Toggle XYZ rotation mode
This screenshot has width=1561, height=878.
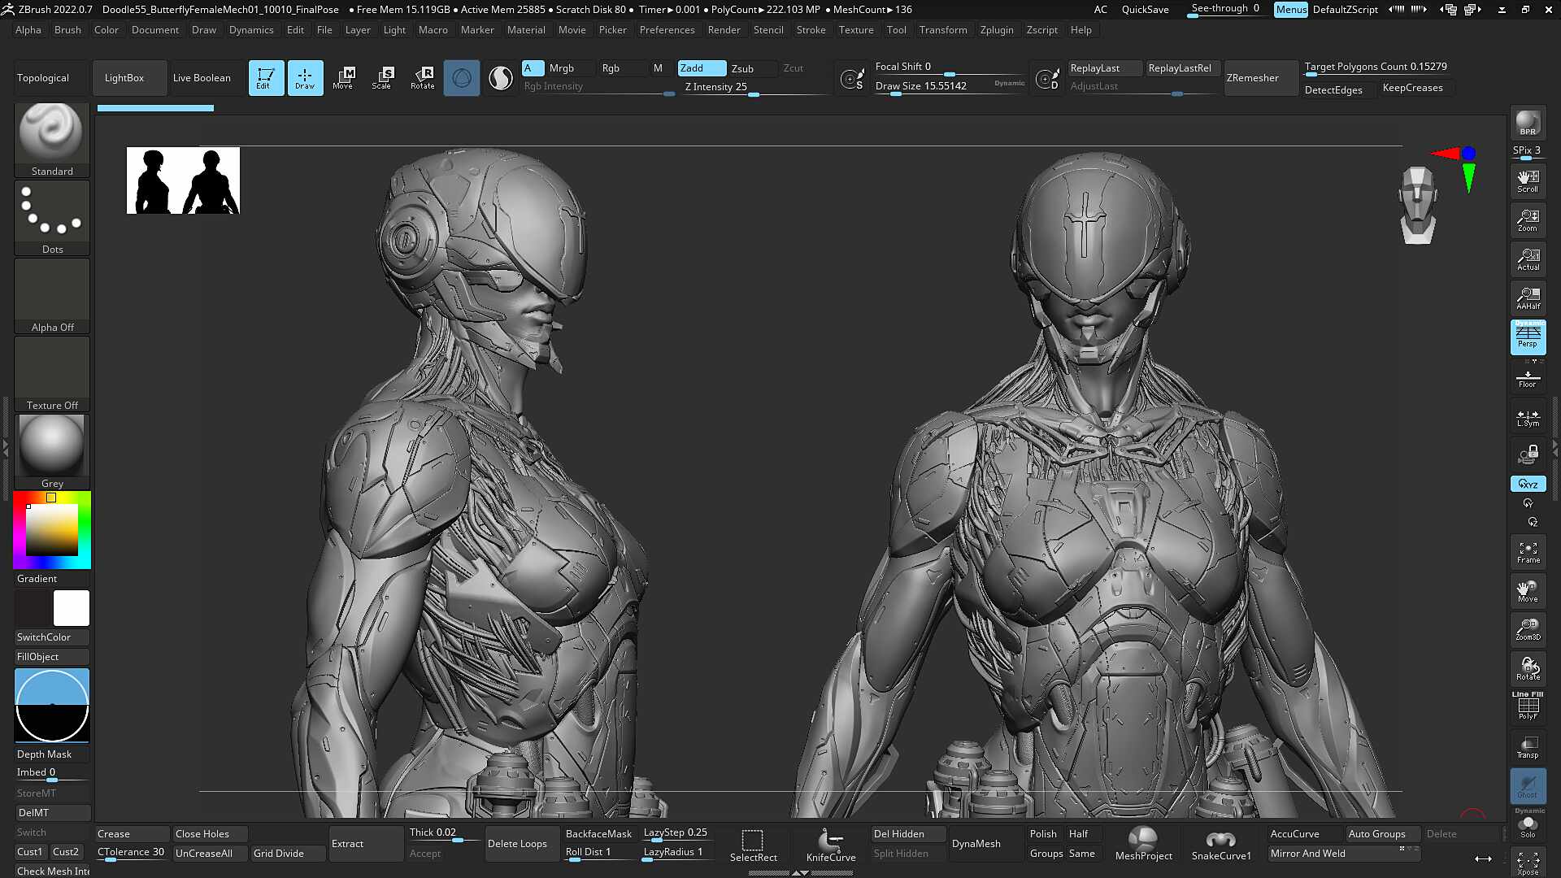(x=1528, y=484)
